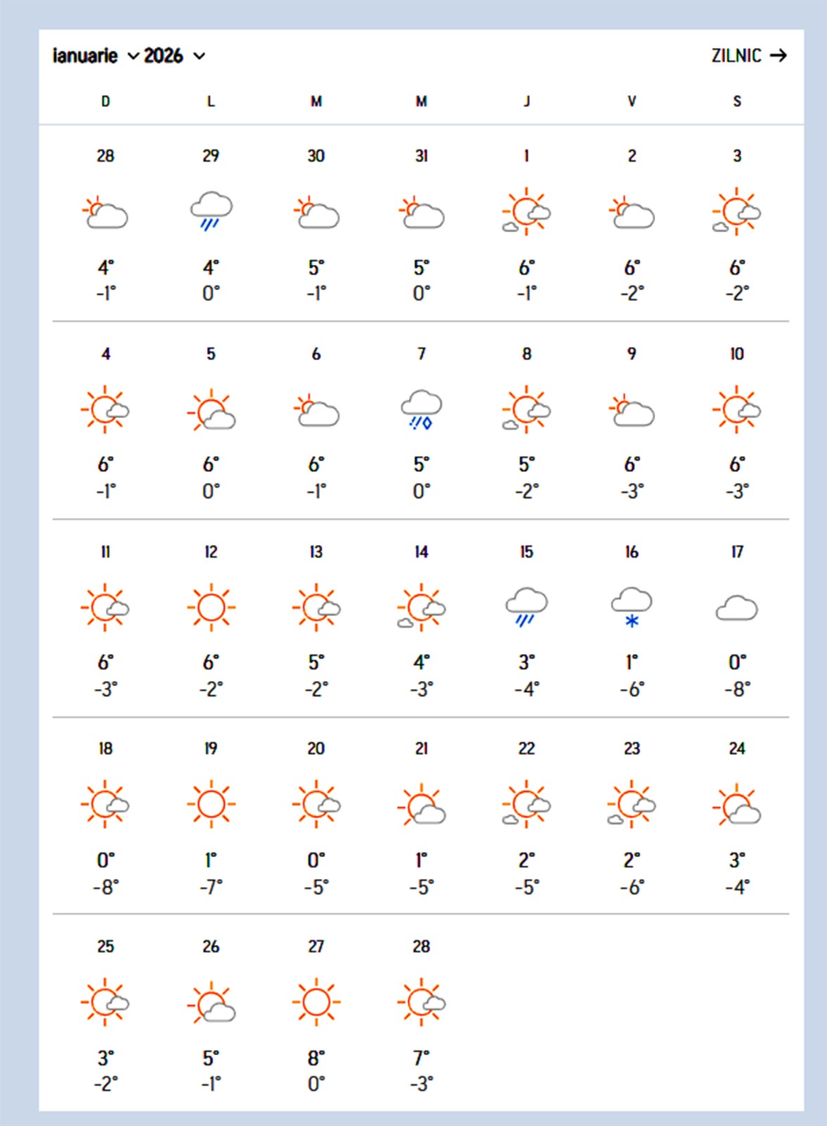Select January 10 date number

click(x=736, y=354)
